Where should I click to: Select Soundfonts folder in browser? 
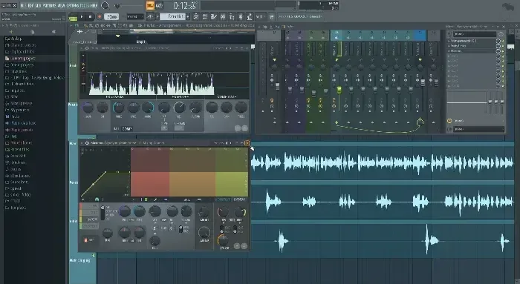click(17, 182)
